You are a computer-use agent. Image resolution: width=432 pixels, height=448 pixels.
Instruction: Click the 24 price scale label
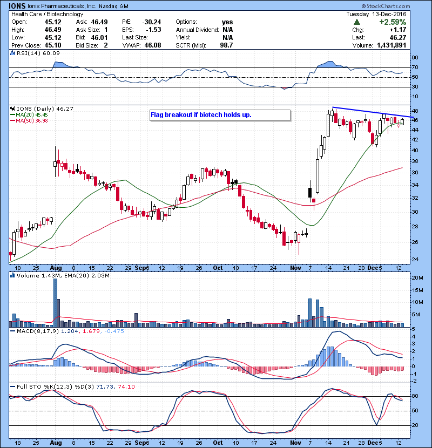click(x=415, y=260)
